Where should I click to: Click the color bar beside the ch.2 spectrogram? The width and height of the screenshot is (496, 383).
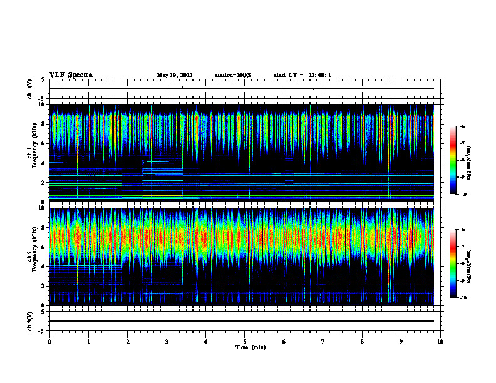(453, 263)
